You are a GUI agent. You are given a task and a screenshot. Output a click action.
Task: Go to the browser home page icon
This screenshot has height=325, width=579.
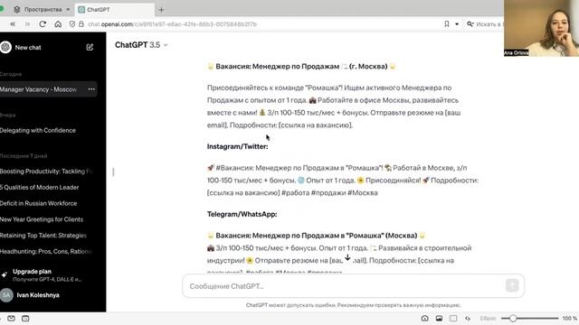[x=58, y=24]
